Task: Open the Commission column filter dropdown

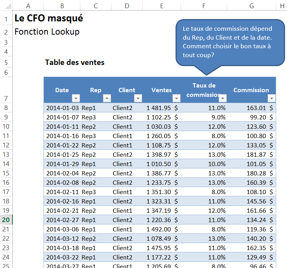Action: click(x=271, y=98)
